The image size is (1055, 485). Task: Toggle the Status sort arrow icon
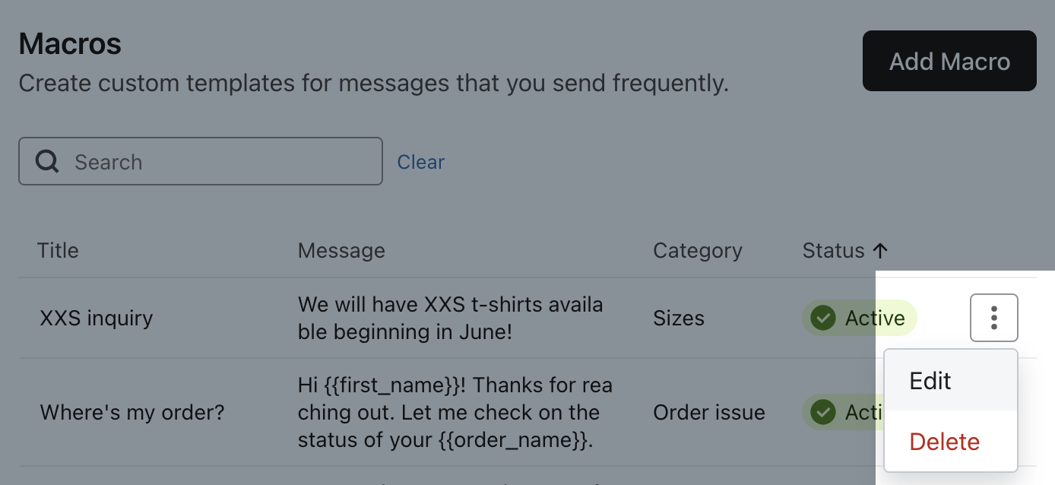[880, 251]
